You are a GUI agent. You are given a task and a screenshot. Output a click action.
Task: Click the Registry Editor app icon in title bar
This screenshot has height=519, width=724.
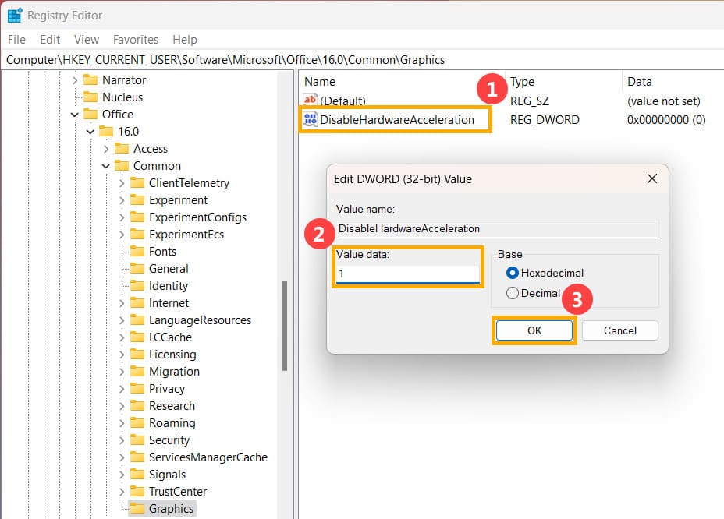(x=15, y=15)
